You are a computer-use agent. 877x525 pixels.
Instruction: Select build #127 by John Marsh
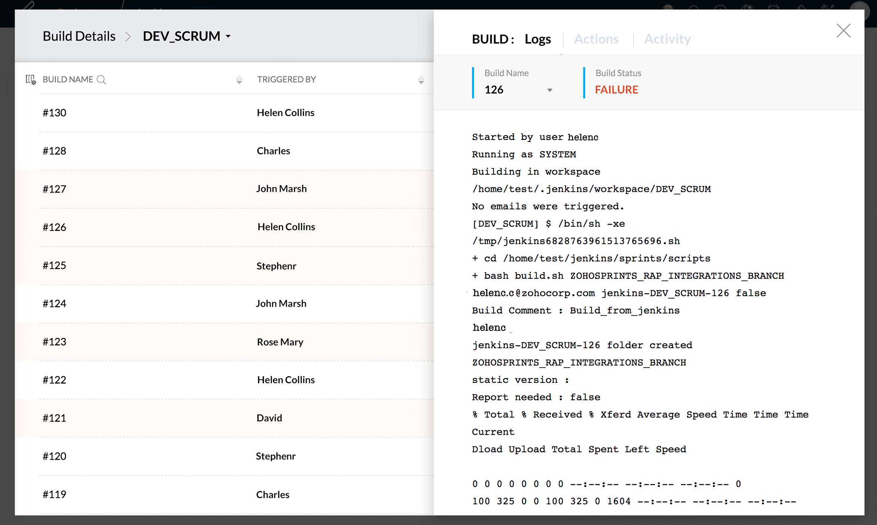click(x=55, y=189)
